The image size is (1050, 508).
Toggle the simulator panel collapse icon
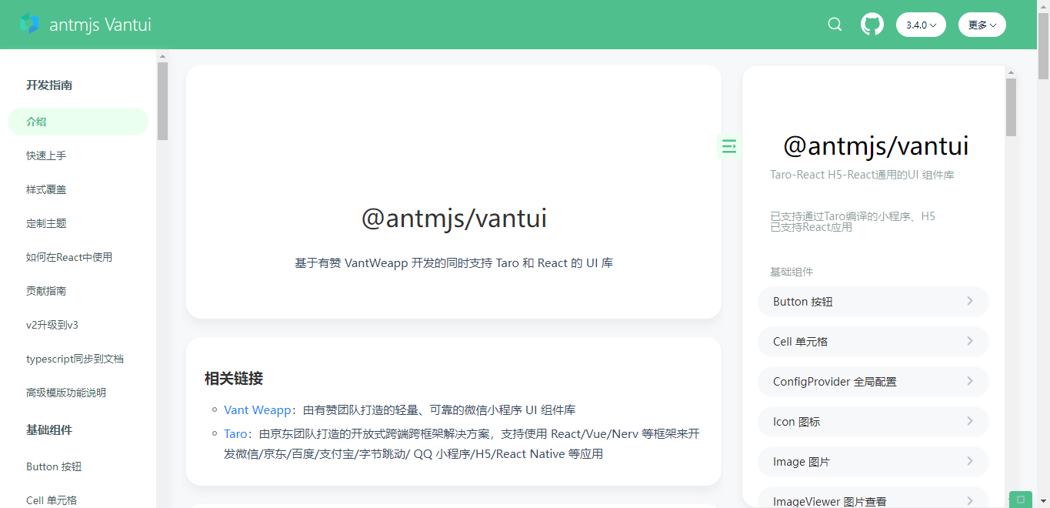(728, 145)
